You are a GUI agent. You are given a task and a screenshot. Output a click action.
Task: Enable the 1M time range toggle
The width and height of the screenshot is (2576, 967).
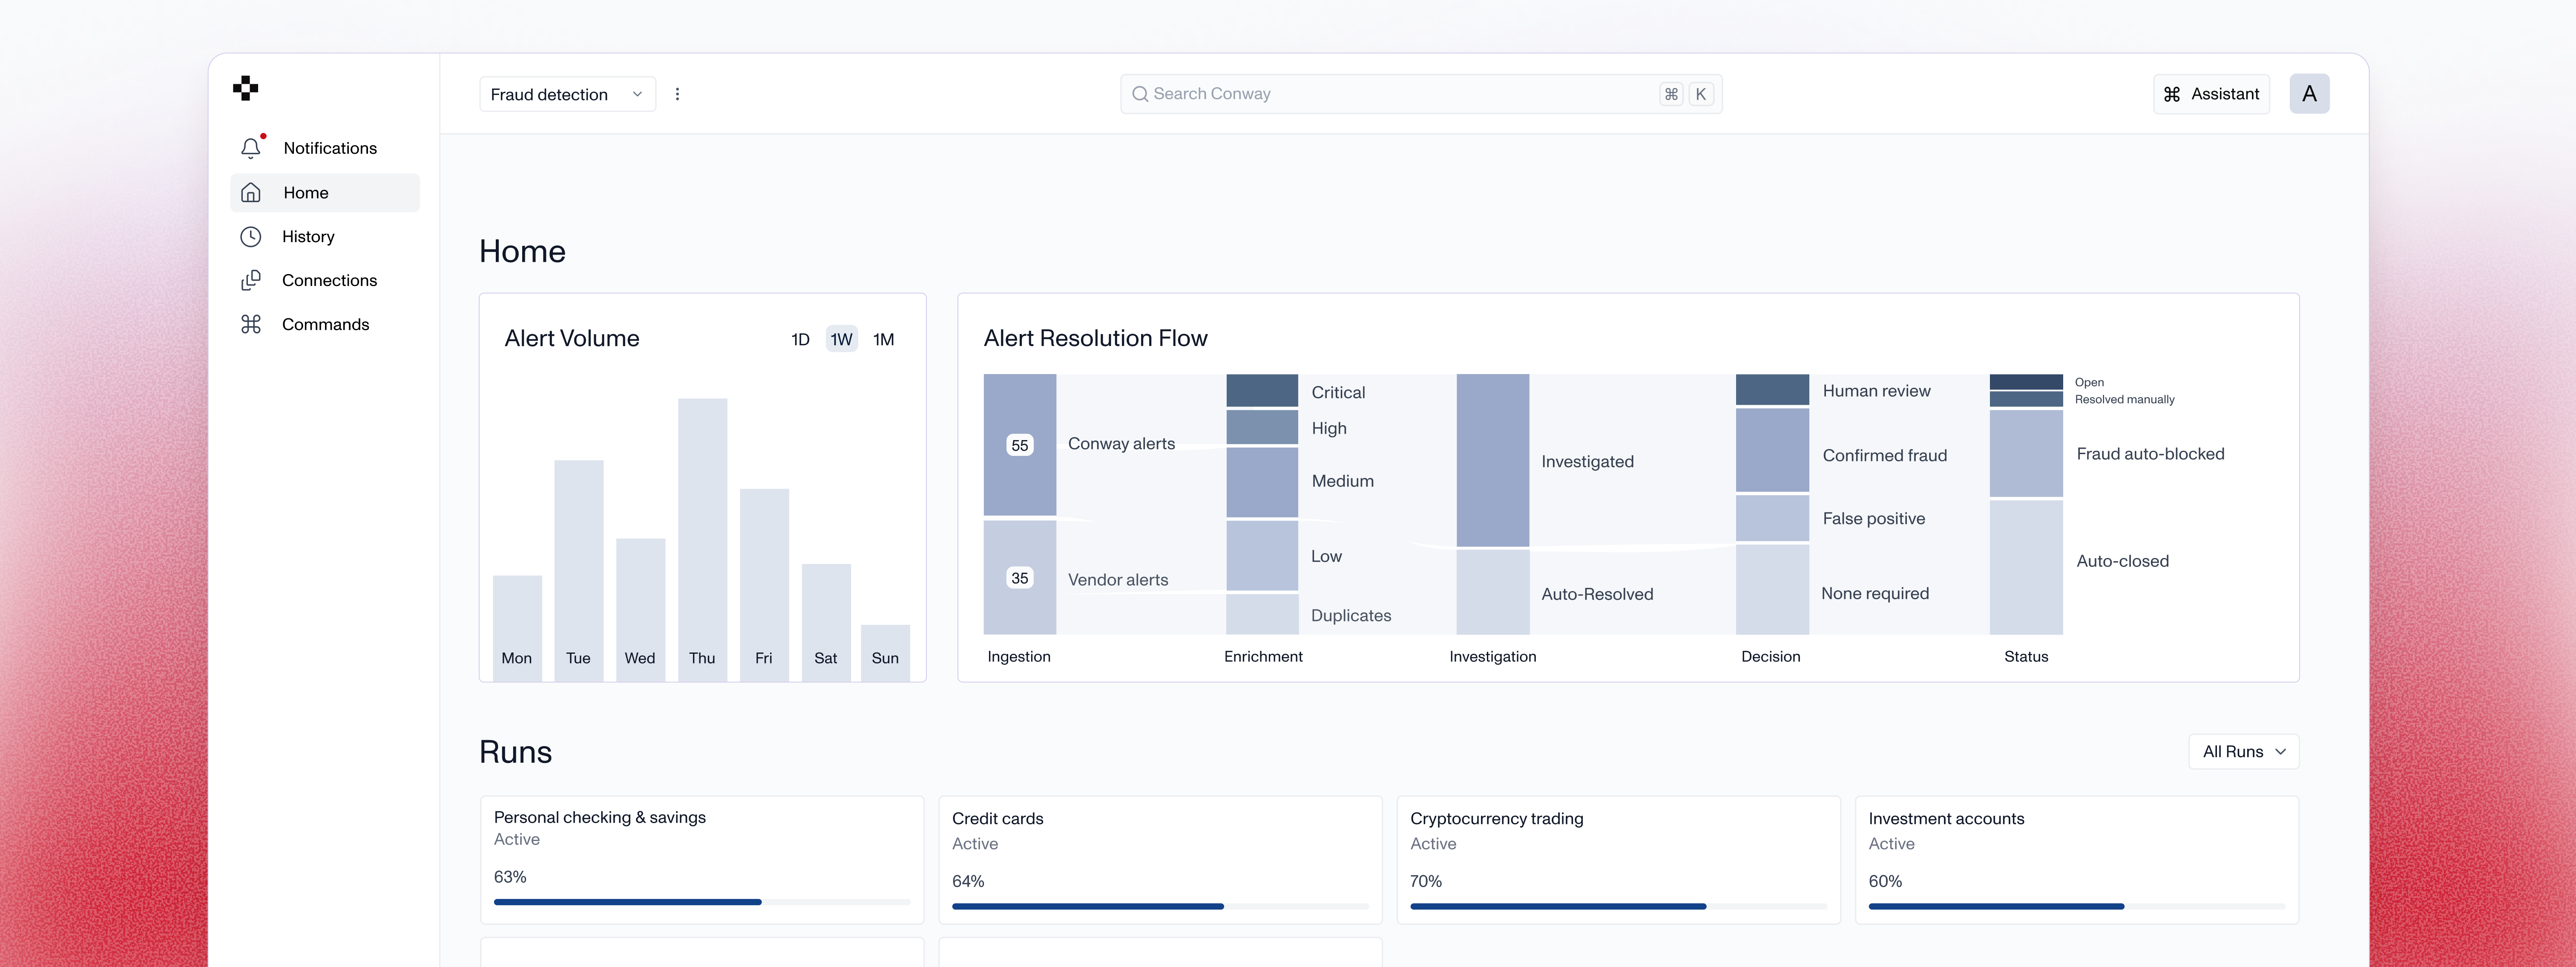tap(883, 339)
